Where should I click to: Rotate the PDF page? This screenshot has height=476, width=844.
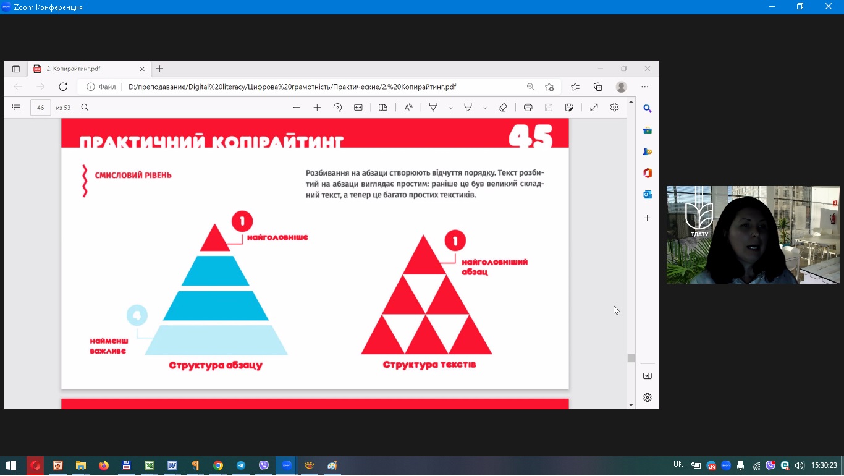337,108
